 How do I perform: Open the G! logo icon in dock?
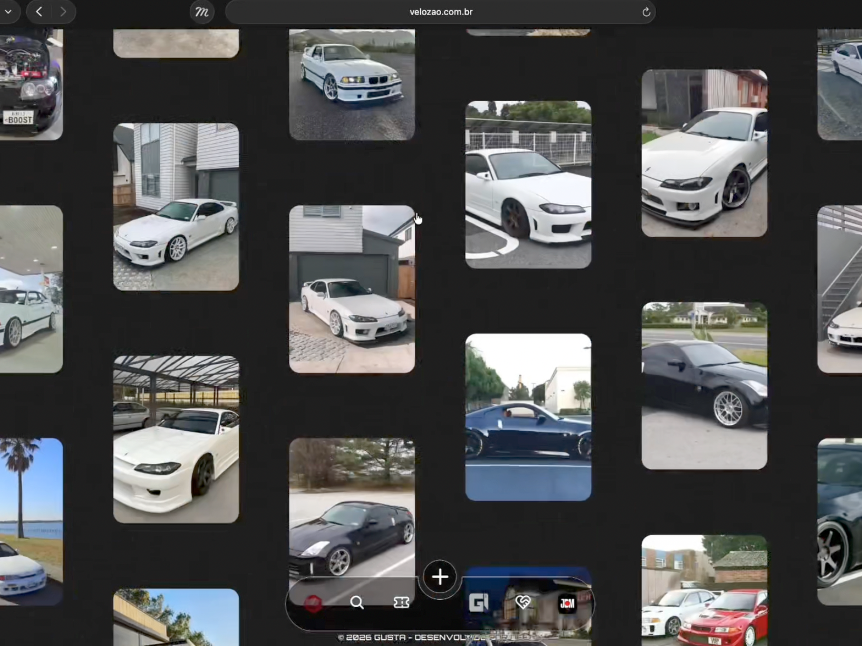(x=478, y=602)
